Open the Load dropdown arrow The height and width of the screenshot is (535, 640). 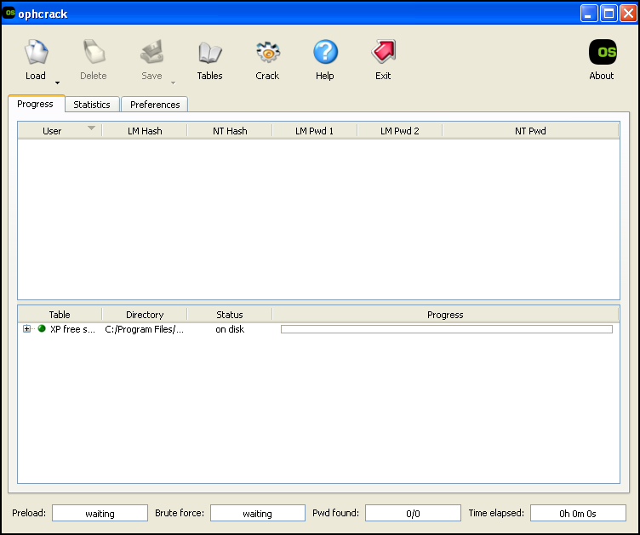pyautogui.click(x=58, y=83)
